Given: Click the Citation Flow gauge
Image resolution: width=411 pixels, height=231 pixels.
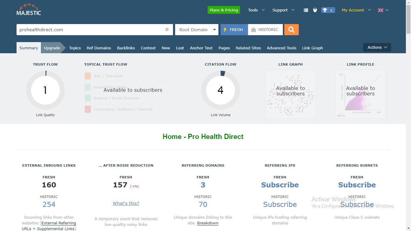Looking at the screenshot, I should (221, 90).
